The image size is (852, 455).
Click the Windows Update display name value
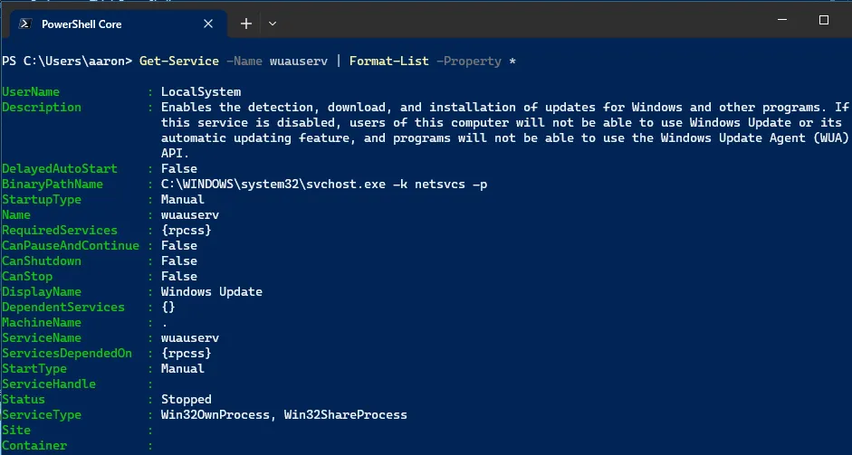pos(211,292)
